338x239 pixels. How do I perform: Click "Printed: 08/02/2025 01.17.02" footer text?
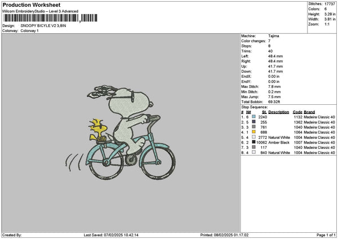[x=224, y=235]
